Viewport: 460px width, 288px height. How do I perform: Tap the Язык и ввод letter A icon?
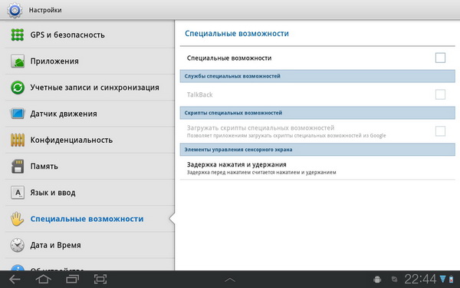pyautogui.click(x=18, y=193)
